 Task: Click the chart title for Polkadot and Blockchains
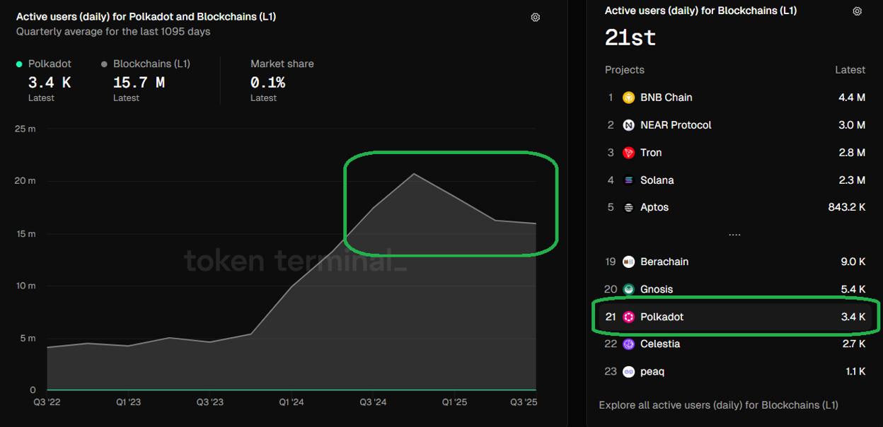coord(146,16)
